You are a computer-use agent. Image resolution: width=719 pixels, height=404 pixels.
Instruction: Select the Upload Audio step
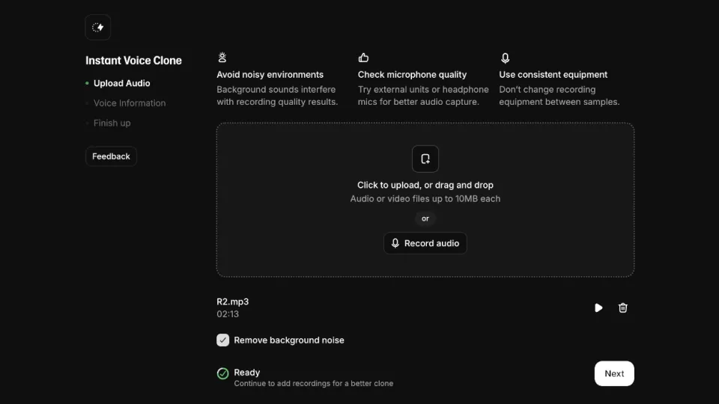[x=121, y=83]
